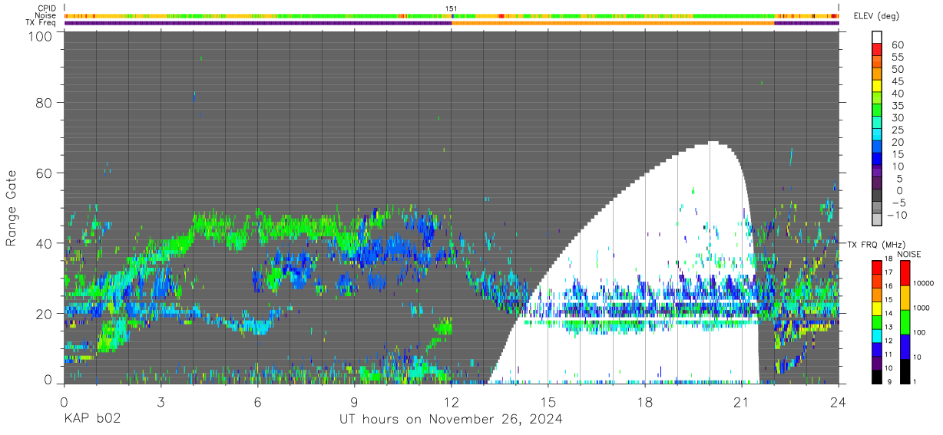This screenshot has height=435, width=943.
Task: Click the Range Gate axis title
Action: pos(12,208)
